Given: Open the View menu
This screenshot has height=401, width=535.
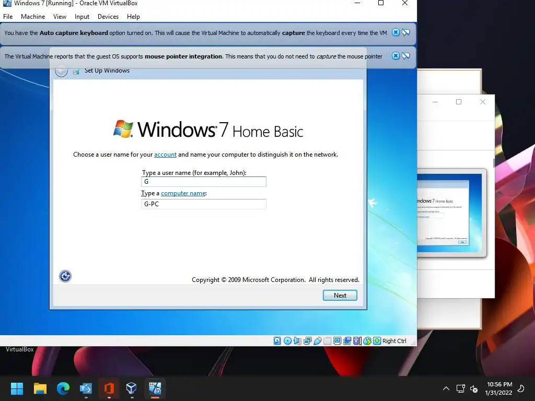Looking at the screenshot, I should (60, 16).
